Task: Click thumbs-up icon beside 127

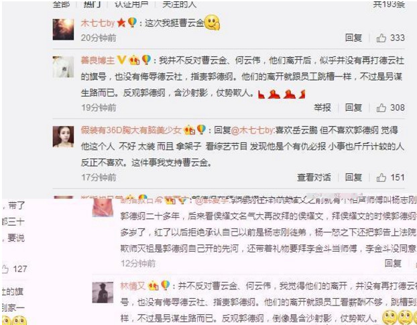Action: pyautogui.click(x=5, y=269)
